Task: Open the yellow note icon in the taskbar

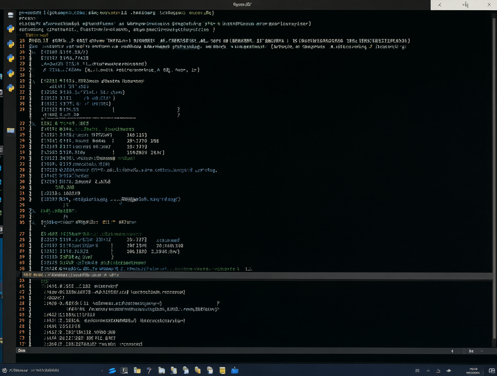Action: (222, 370)
